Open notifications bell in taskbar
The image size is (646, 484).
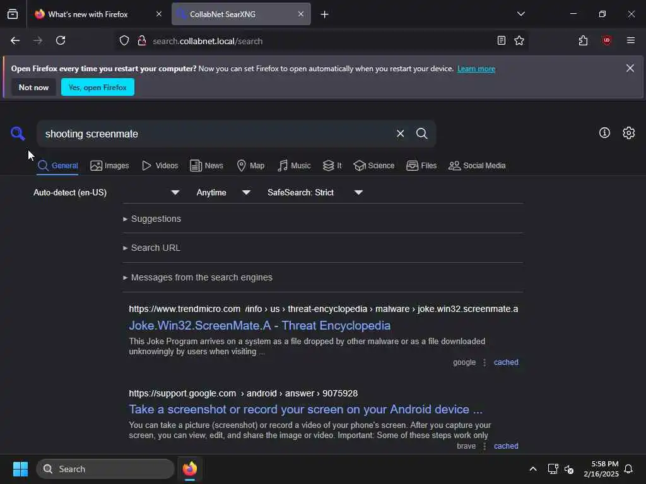tap(628, 469)
